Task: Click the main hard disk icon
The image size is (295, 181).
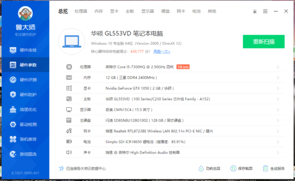Action: (x=69, y=120)
